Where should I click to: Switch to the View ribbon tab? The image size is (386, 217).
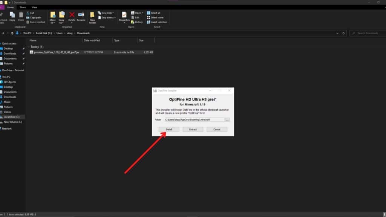(34, 7)
